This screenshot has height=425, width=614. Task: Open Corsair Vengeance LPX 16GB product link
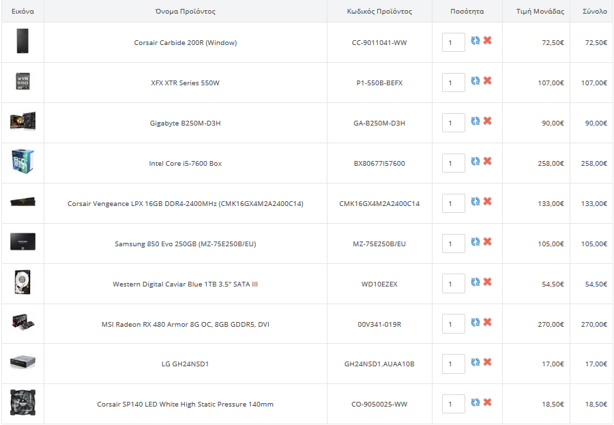185,204
